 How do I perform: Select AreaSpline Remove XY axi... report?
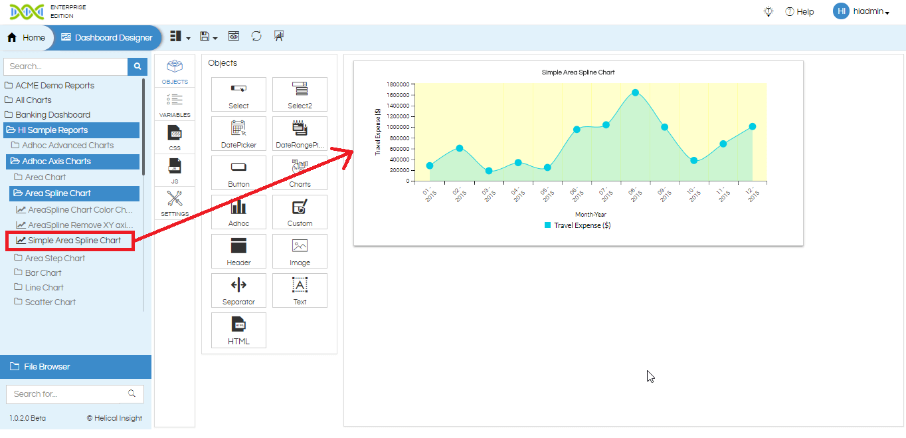click(x=74, y=225)
